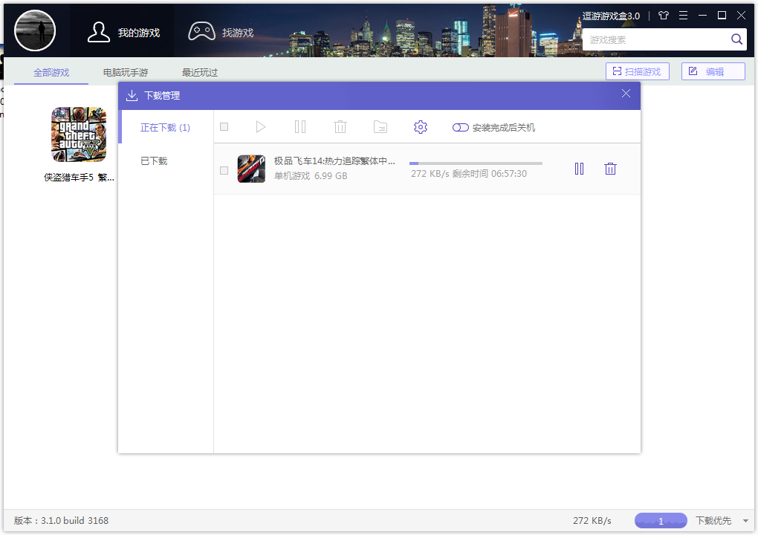Check the select-all checkbox in download toolbar
Viewport: 758px width, 535px height.
pyautogui.click(x=224, y=126)
